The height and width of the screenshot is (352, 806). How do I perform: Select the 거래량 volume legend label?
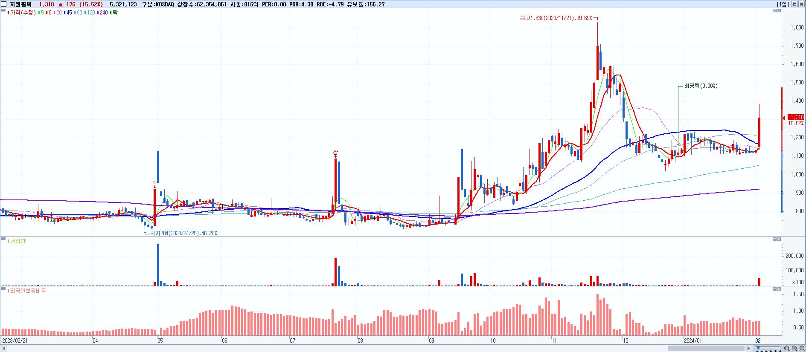tap(17, 241)
